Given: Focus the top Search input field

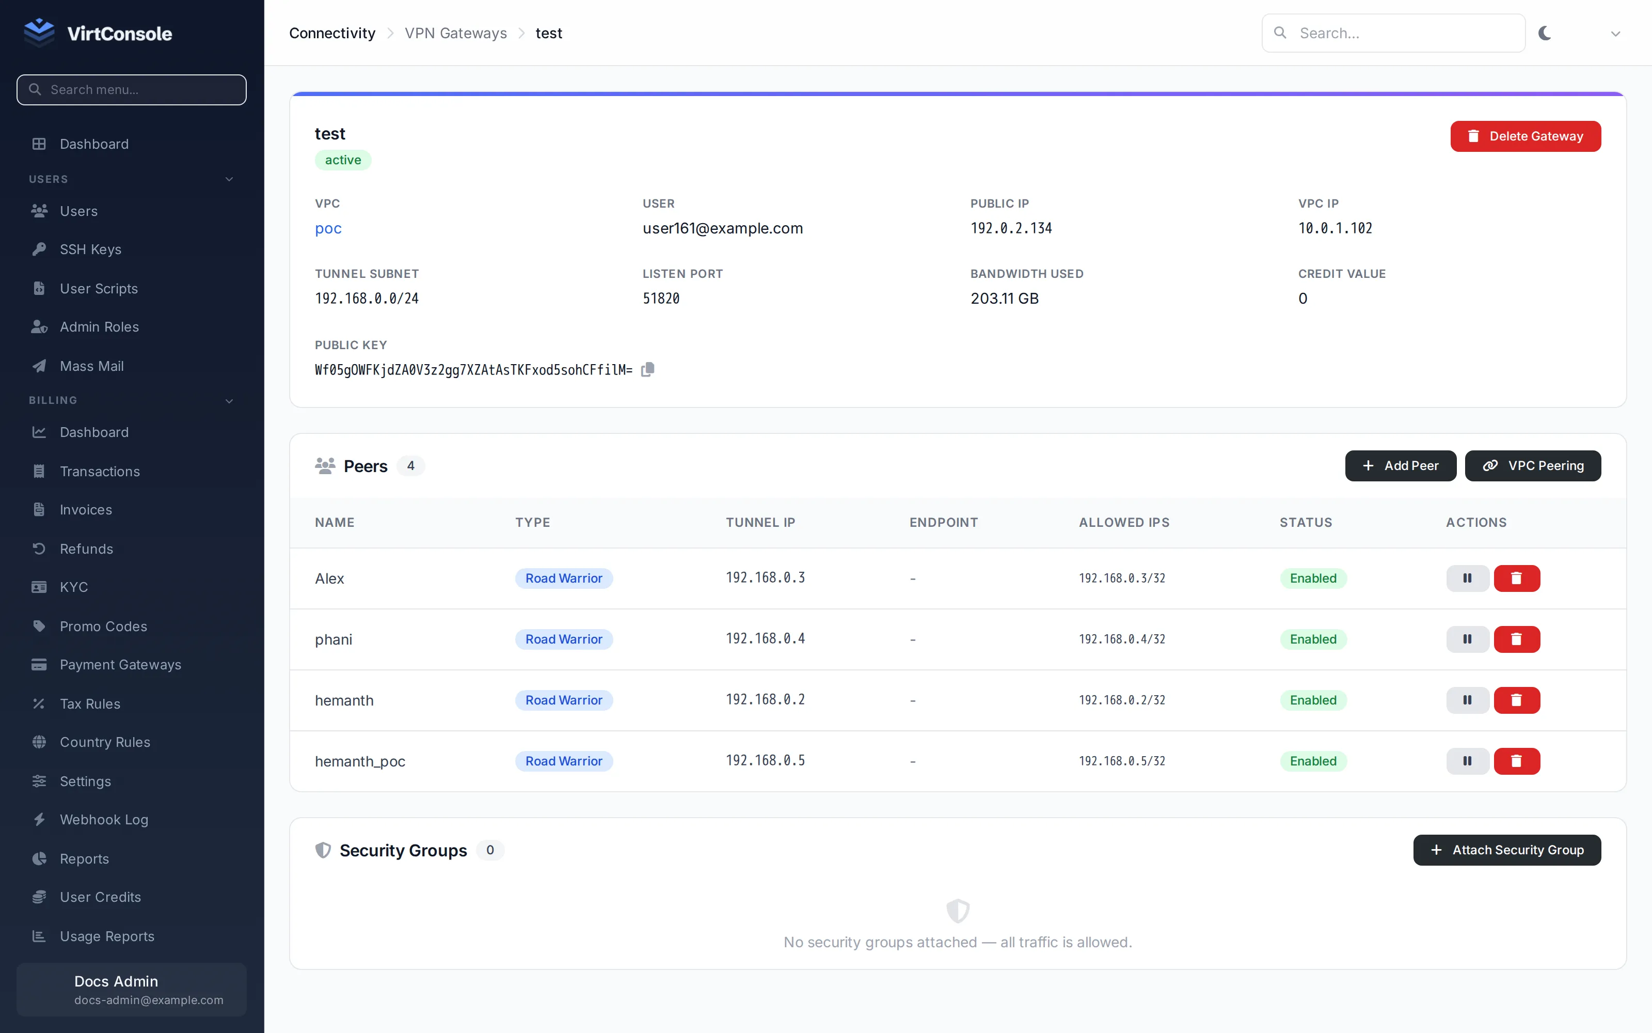Looking at the screenshot, I should click(x=1393, y=33).
